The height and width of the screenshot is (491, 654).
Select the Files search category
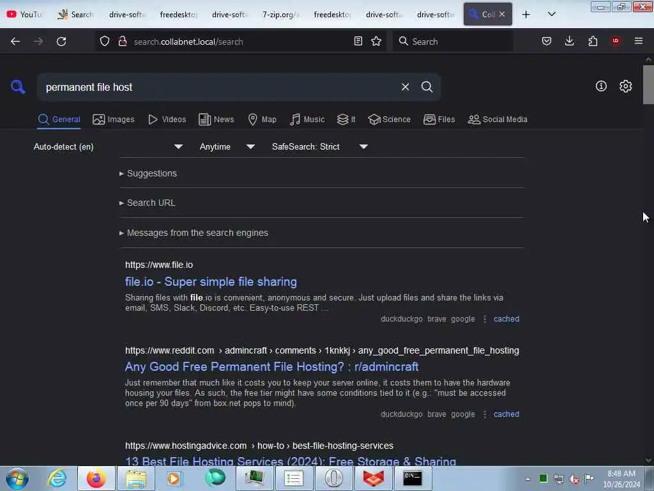pyautogui.click(x=439, y=120)
